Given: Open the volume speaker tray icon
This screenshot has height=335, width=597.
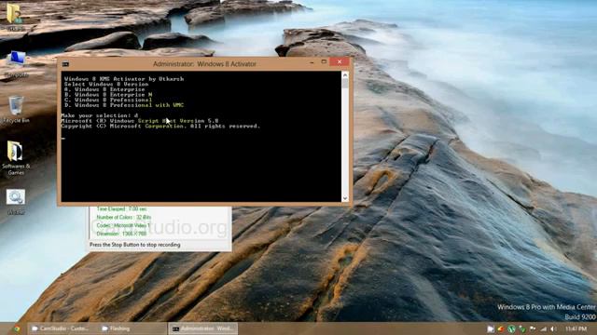Looking at the screenshot, I should [x=553, y=328].
